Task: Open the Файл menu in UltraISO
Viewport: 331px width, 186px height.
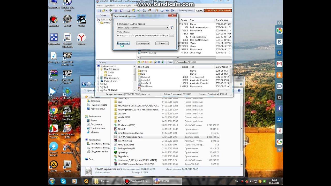Action: click(x=100, y=5)
